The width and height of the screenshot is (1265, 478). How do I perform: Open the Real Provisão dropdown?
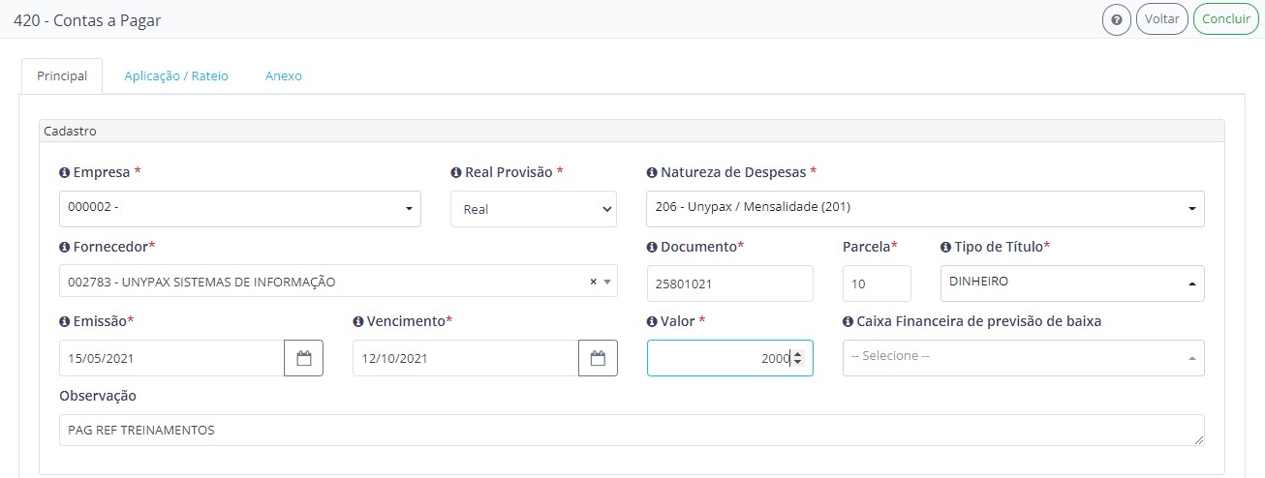[x=534, y=208]
